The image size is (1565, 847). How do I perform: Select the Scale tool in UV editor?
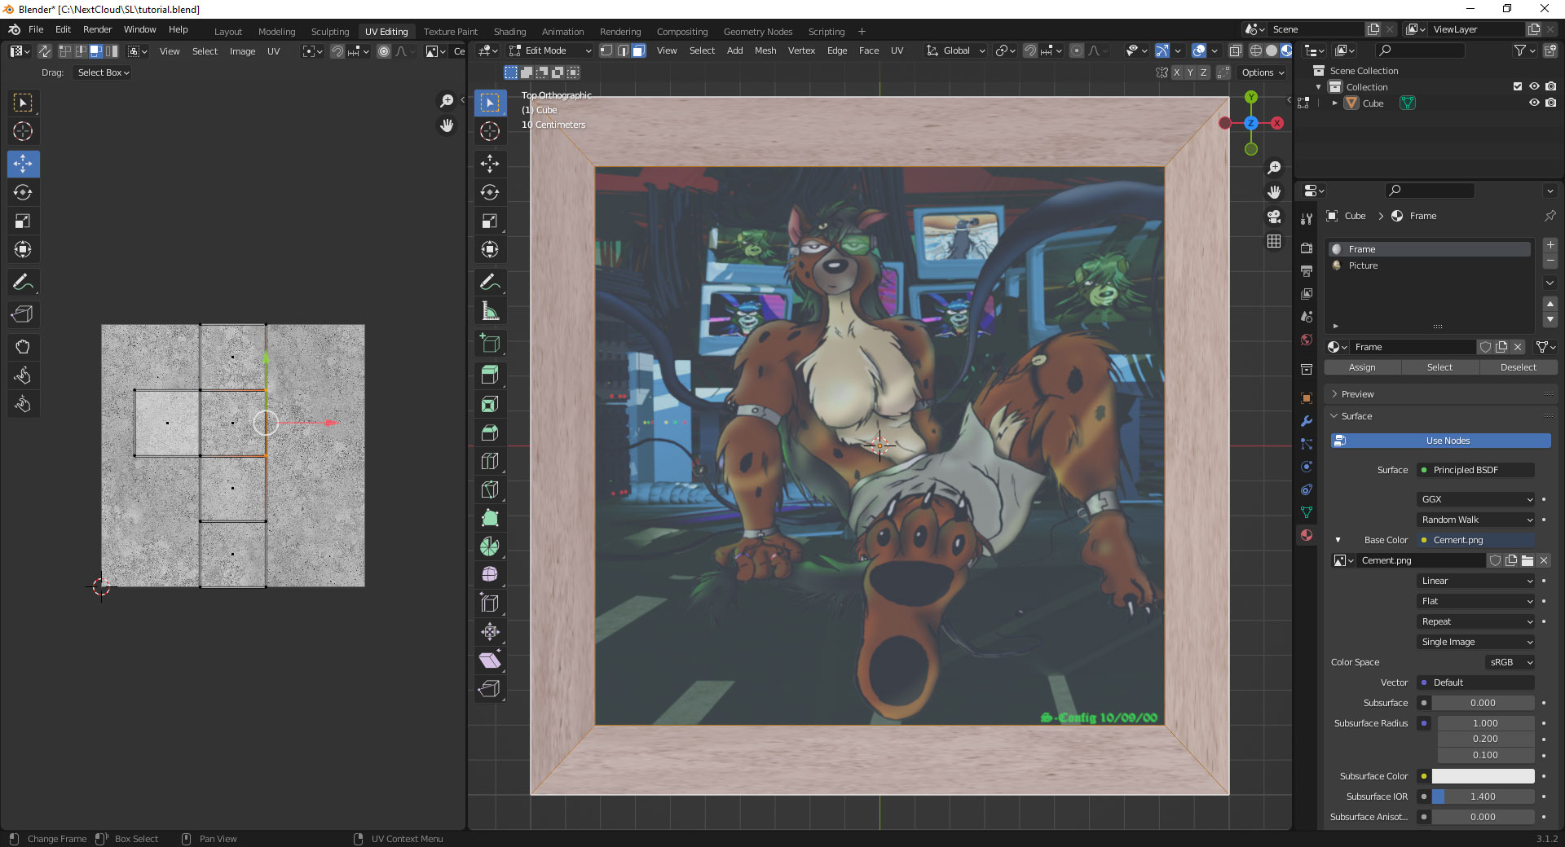coord(23,221)
